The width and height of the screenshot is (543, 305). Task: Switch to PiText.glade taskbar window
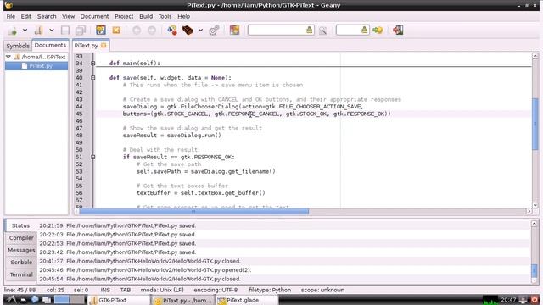click(x=247, y=300)
